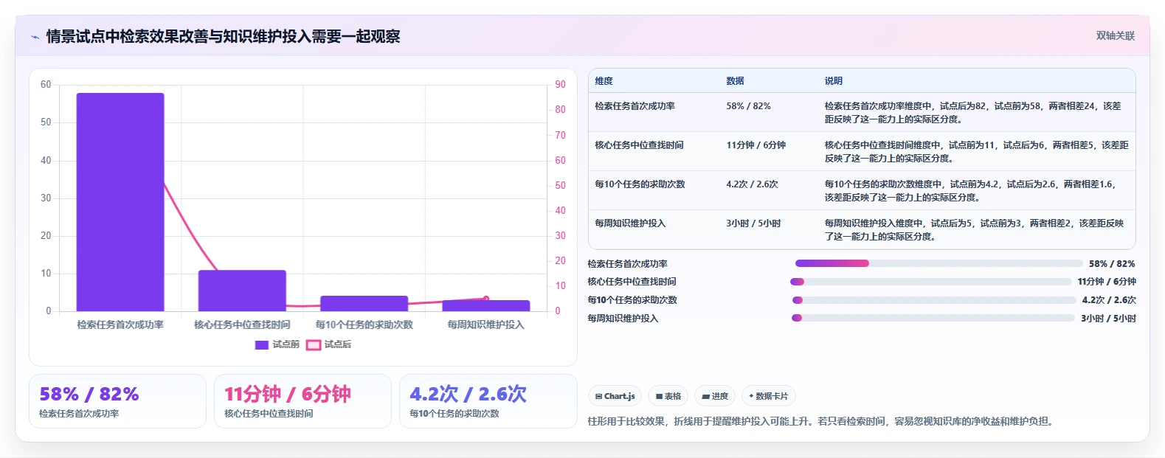Click the 维度 column header
Screen dimensions: 1165x458
tap(604, 81)
